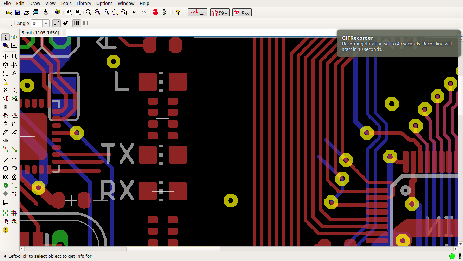Click the PCB Quote button
Image resolution: width=463 pixels, height=261 pixels.
[220, 13]
